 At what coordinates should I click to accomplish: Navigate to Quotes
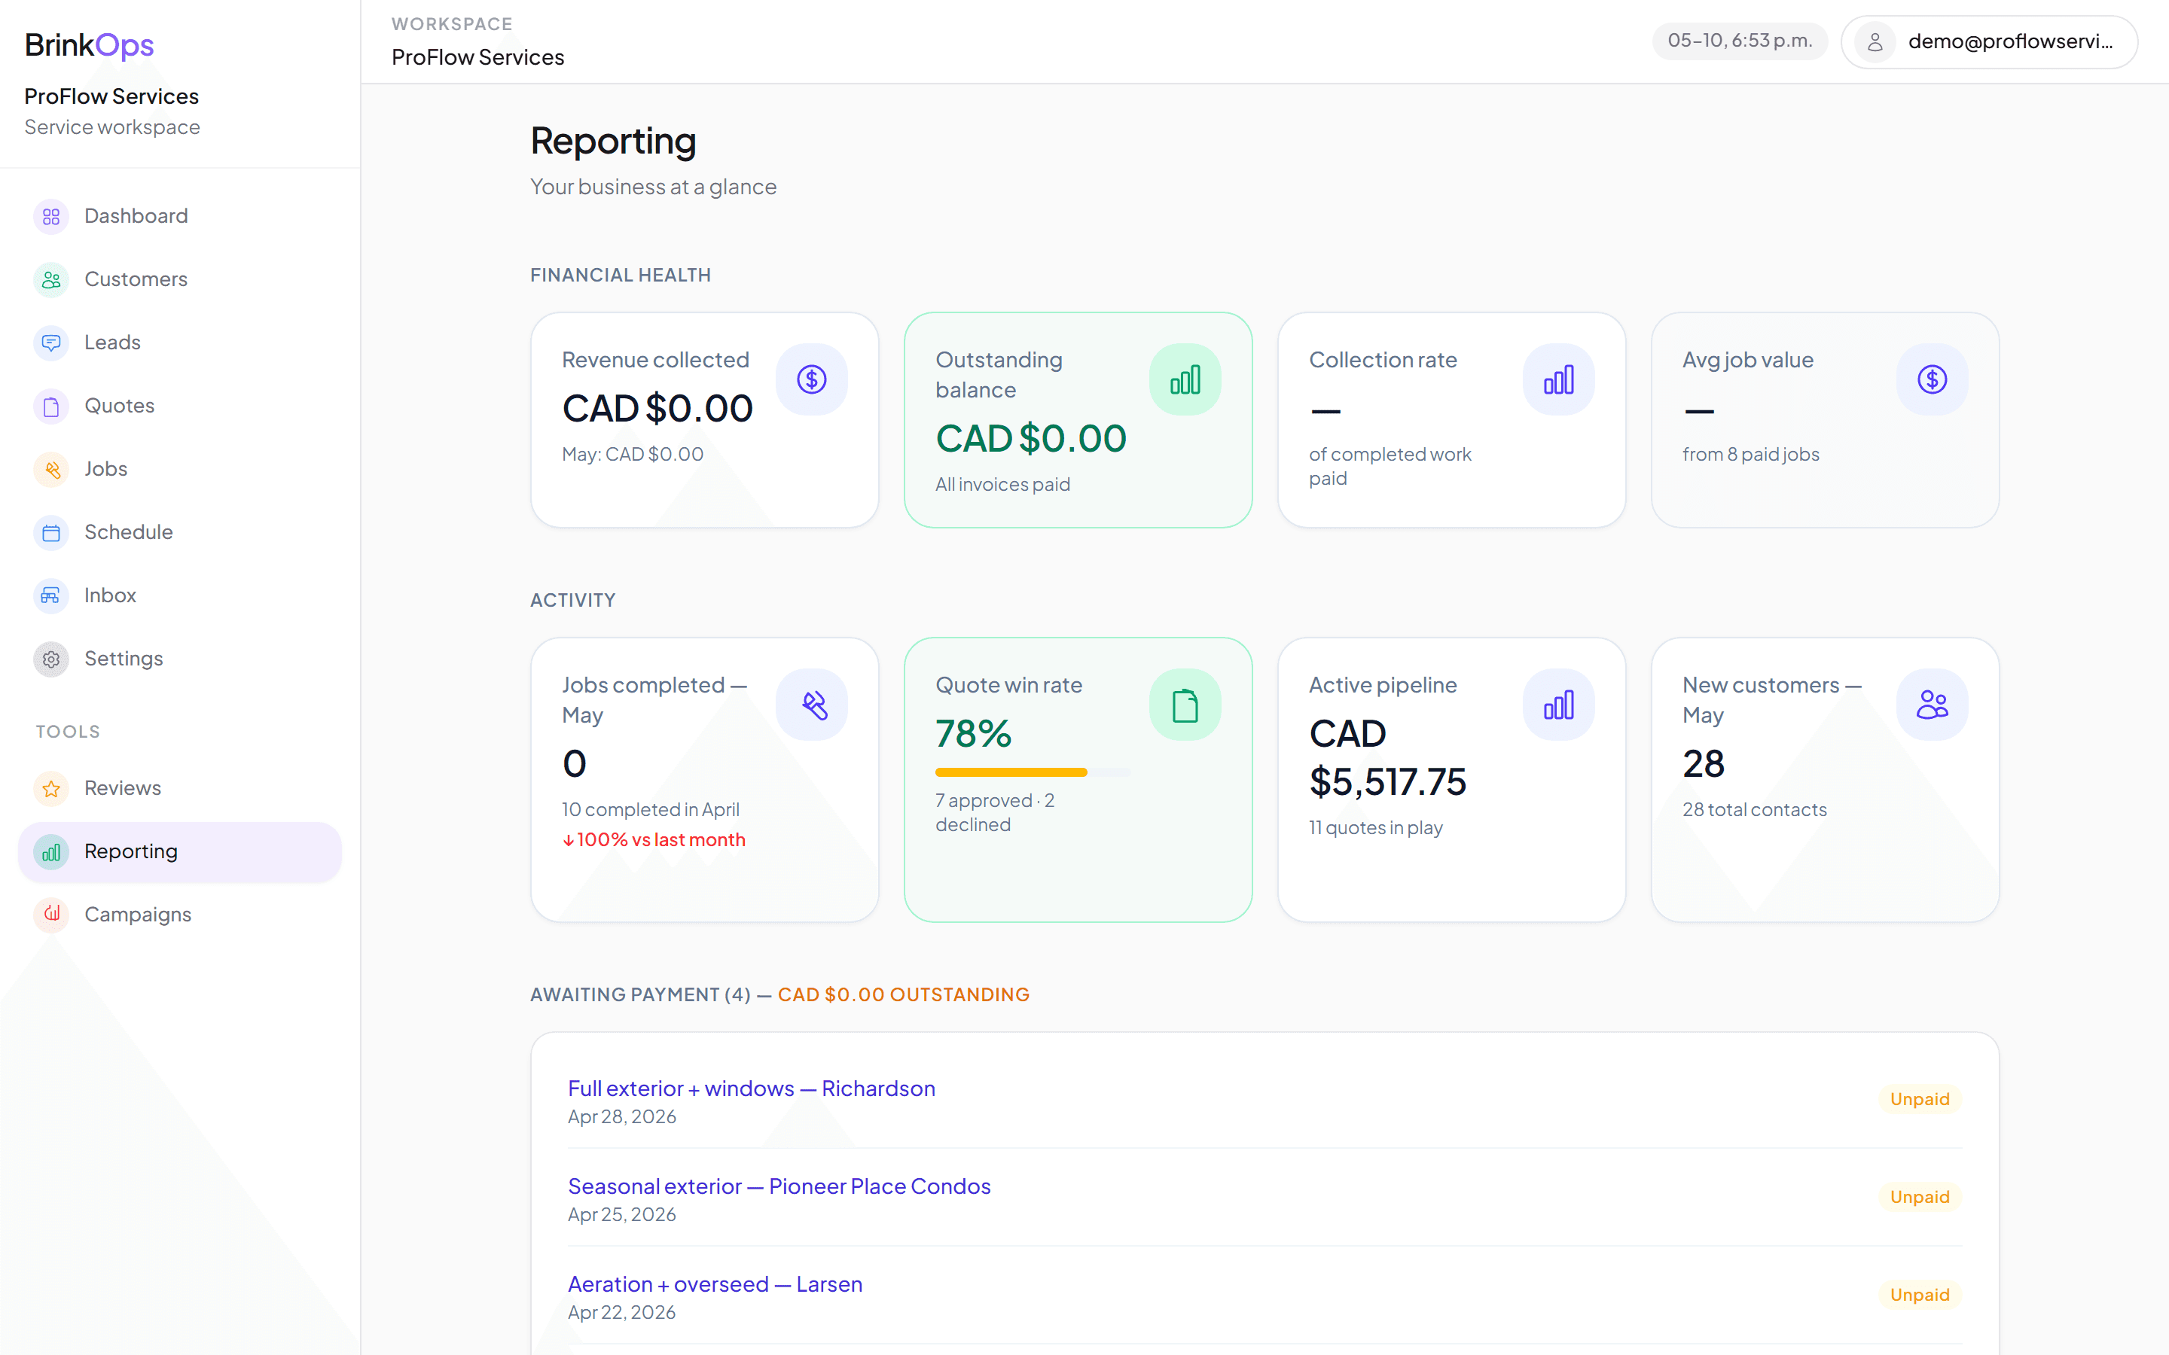179,406
